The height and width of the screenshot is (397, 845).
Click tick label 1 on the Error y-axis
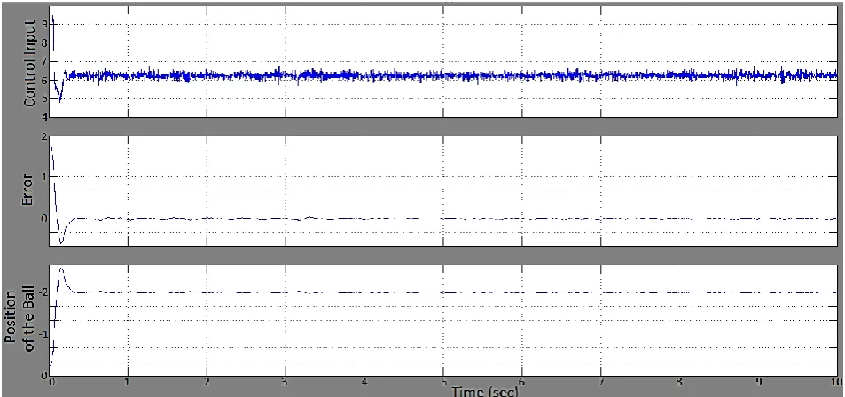pyautogui.click(x=44, y=176)
